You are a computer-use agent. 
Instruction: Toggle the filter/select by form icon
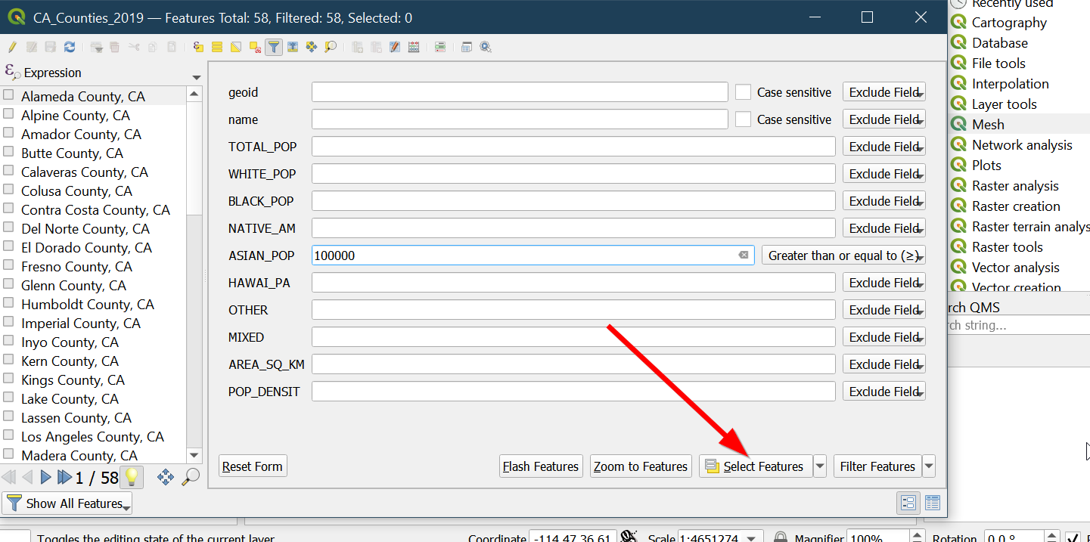[274, 47]
